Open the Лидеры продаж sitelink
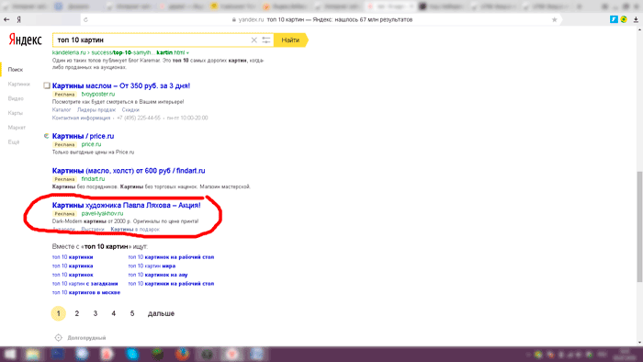Viewport: 643px width, 362px height. pyautogui.click(x=96, y=110)
